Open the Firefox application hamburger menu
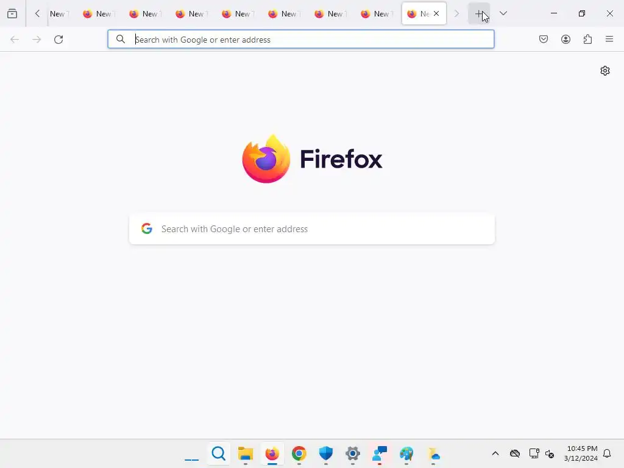Viewport: 624px width, 468px height. pos(609,39)
